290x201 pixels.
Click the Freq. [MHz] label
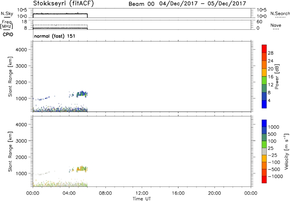point(7,25)
